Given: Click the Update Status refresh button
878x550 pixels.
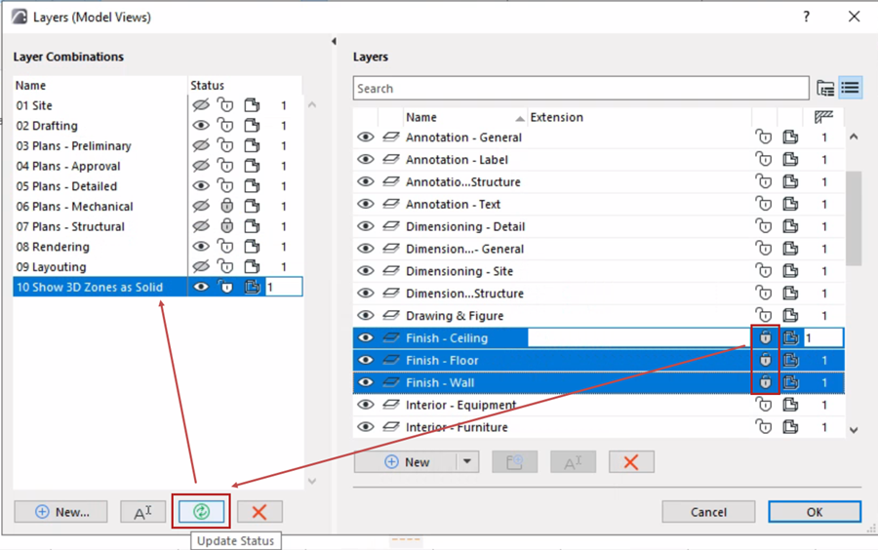Looking at the screenshot, I should (201, 511).
